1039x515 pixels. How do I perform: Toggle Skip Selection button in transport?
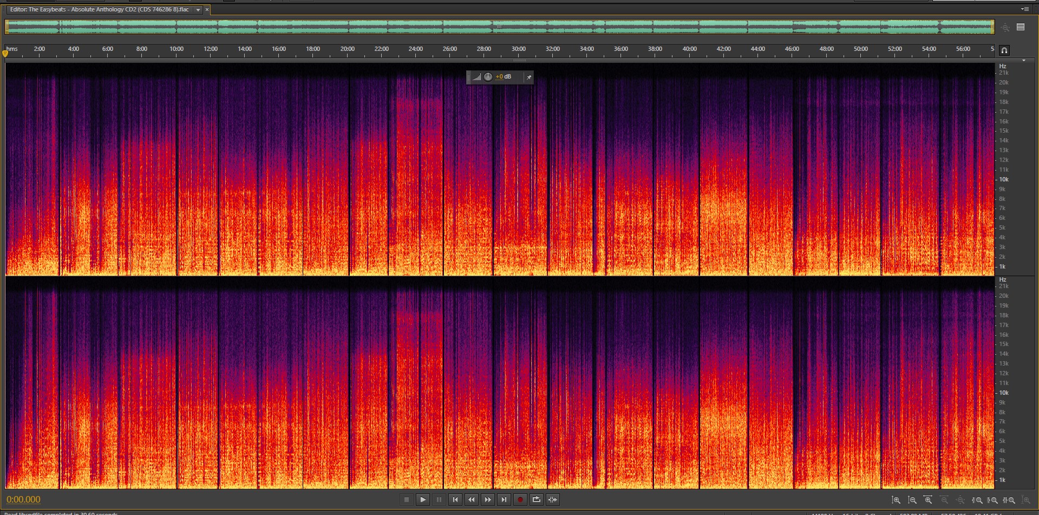(553, 500)
